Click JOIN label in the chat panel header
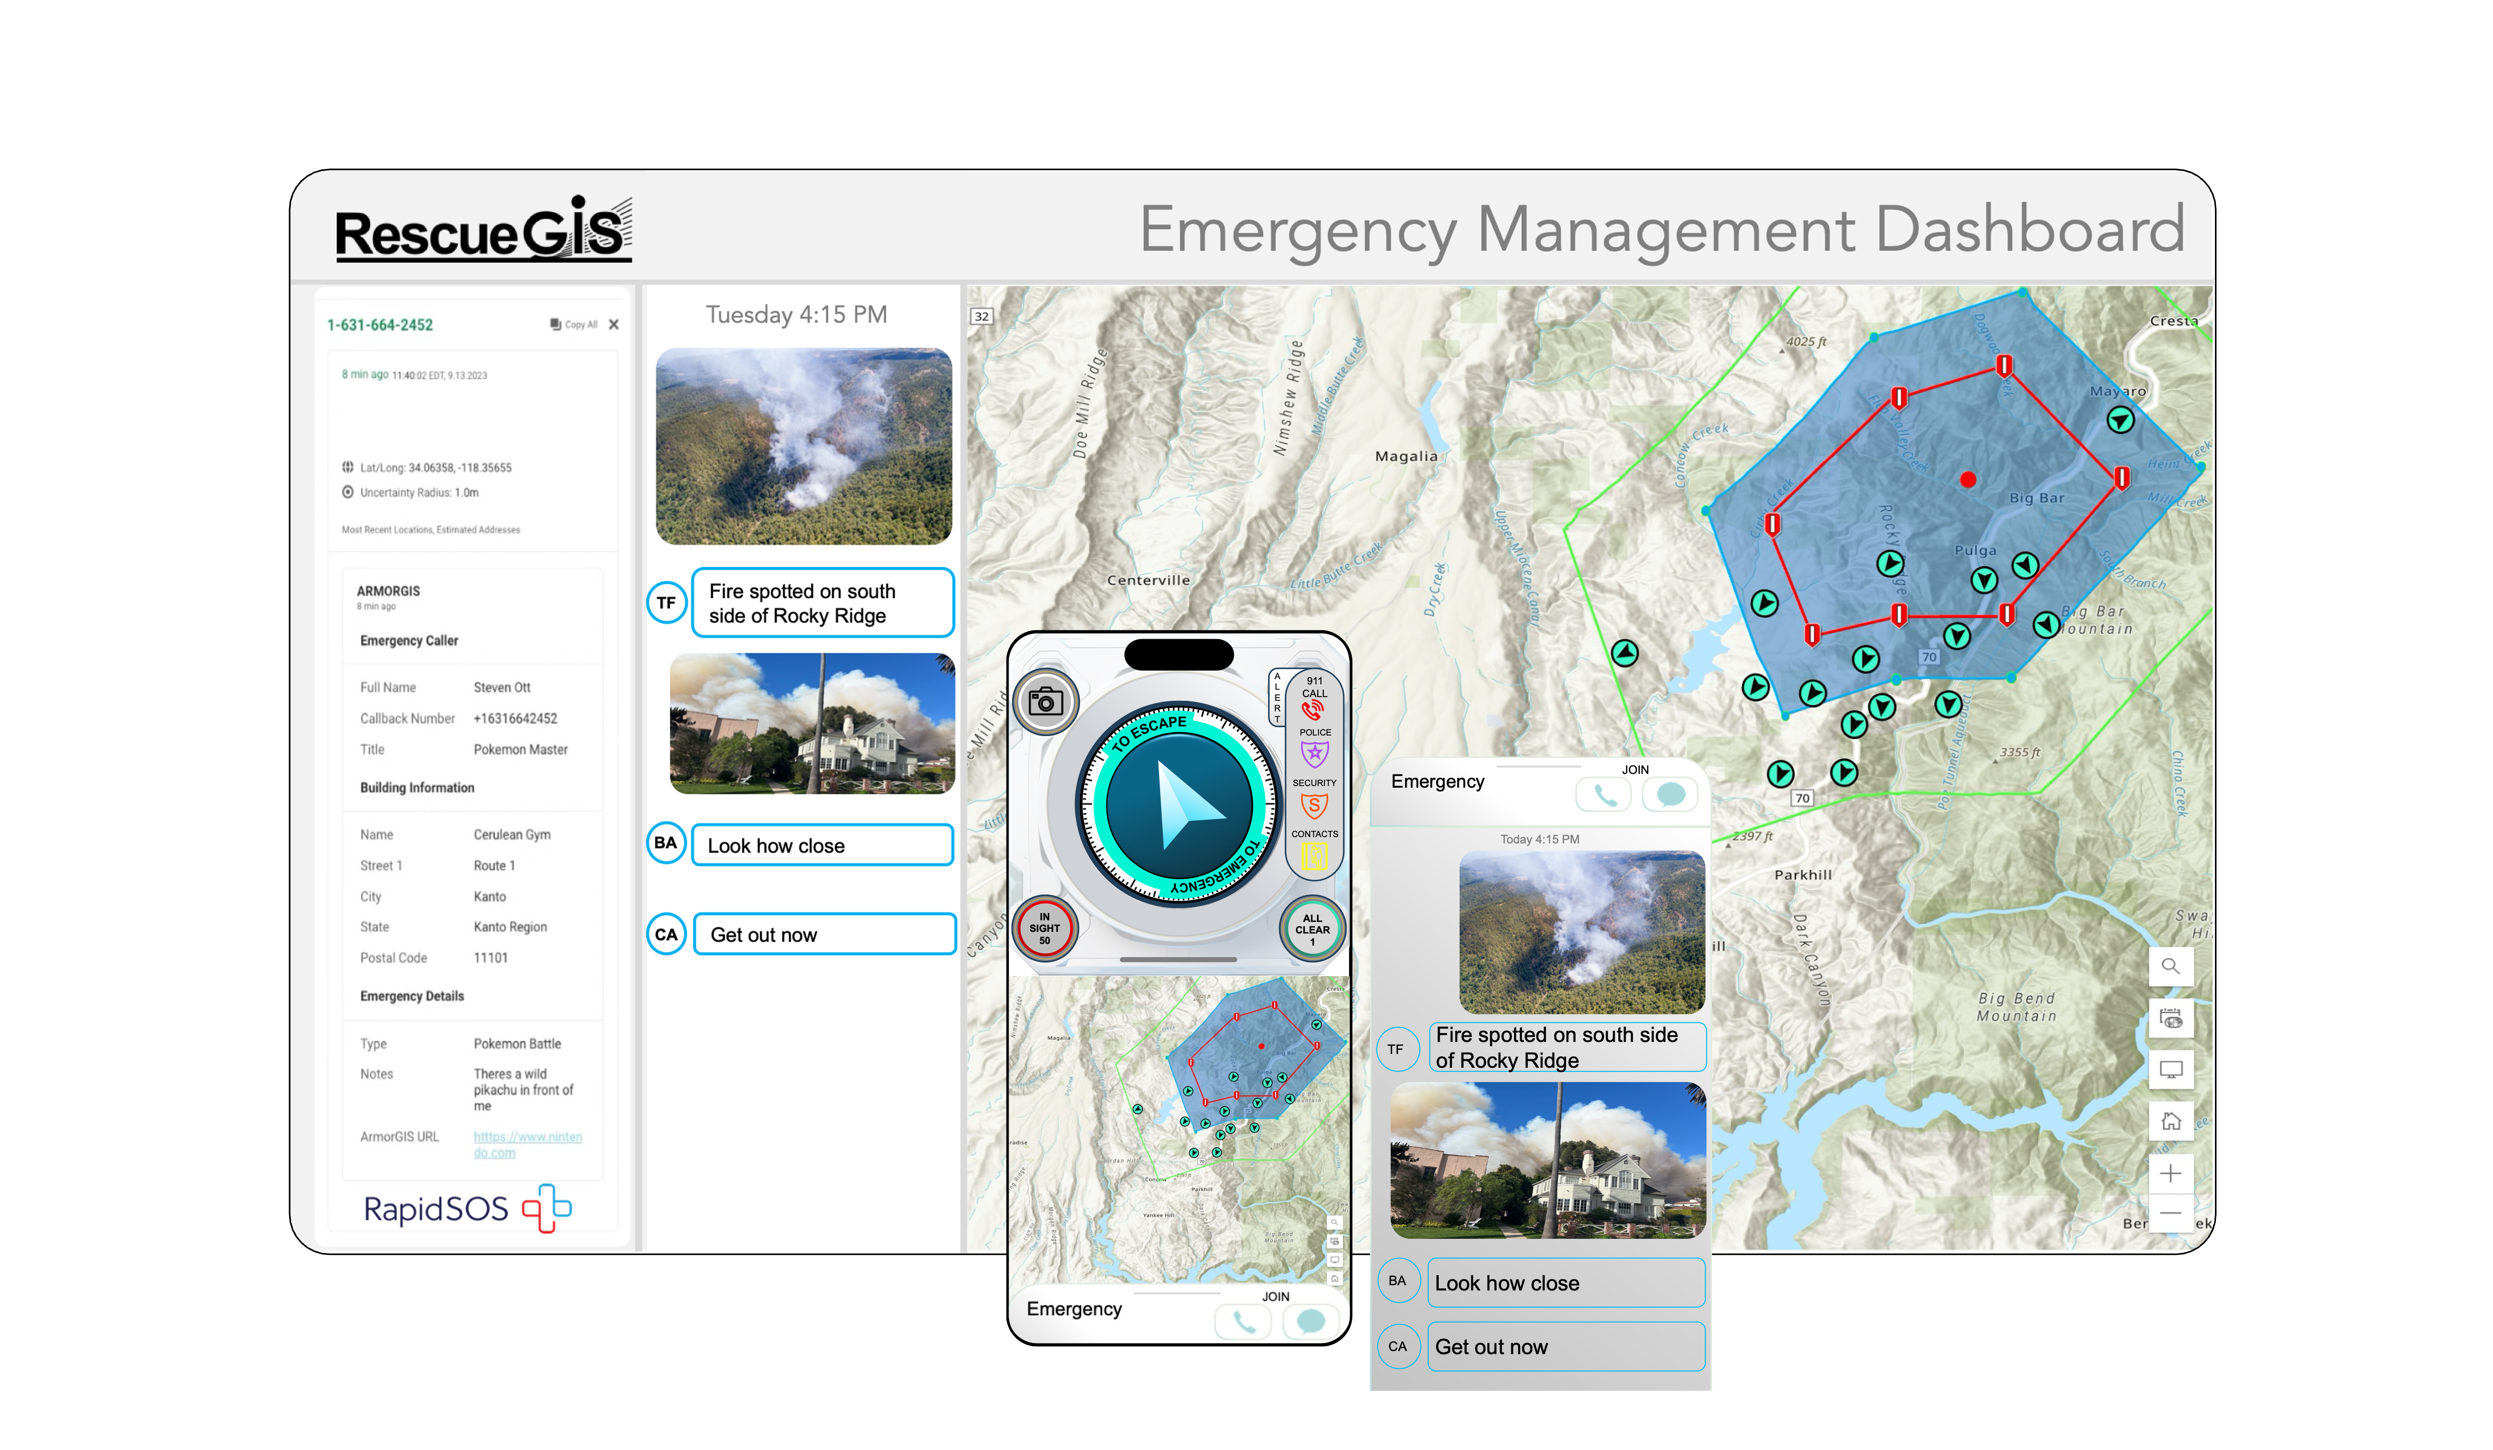This screenshot has width=2493, height=1450. [1634, 770]
